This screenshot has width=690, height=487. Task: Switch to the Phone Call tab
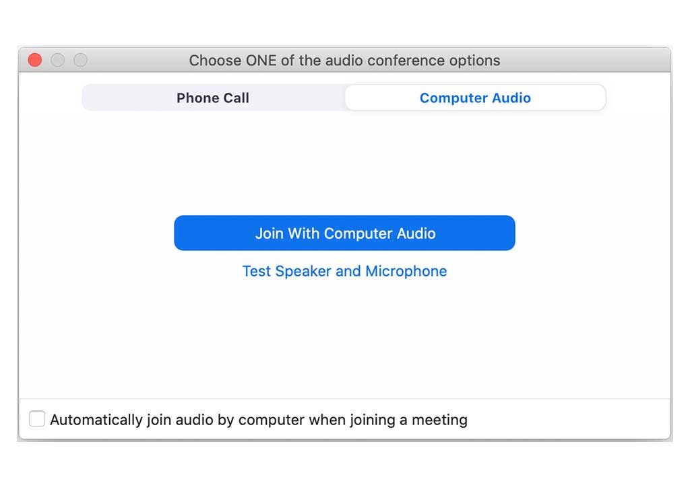(x=213, y=98)
